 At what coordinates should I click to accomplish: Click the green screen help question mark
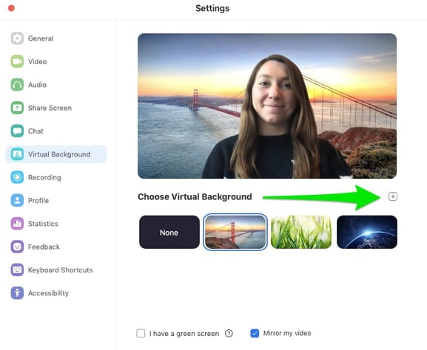229,333
